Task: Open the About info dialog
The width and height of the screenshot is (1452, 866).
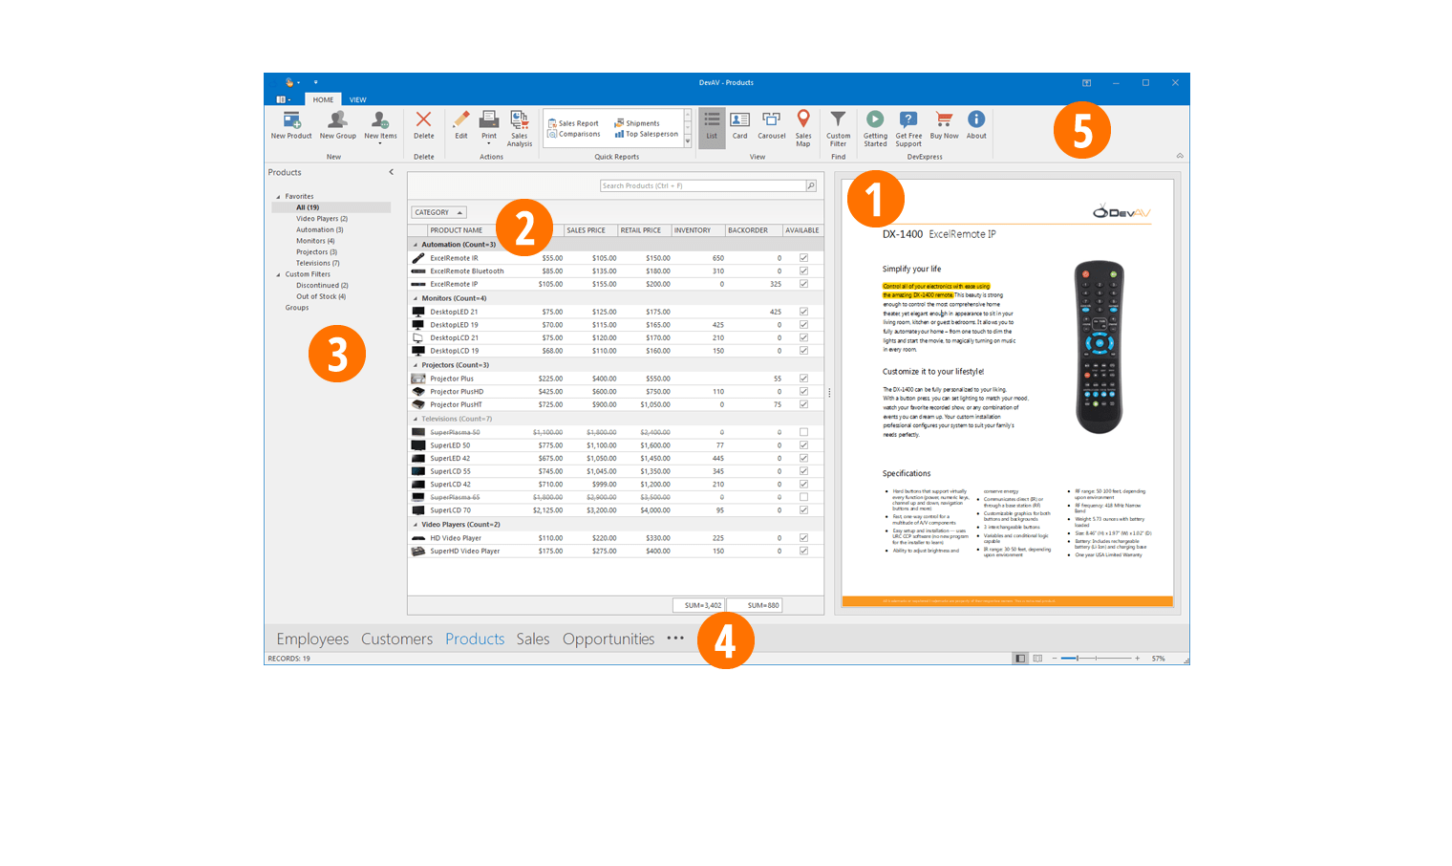Action: 976,123
